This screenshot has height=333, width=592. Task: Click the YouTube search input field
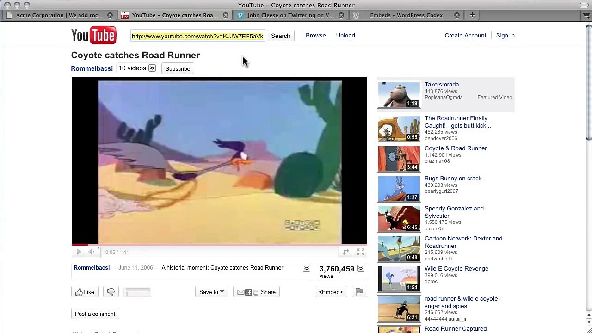click(x=197, y=36)
